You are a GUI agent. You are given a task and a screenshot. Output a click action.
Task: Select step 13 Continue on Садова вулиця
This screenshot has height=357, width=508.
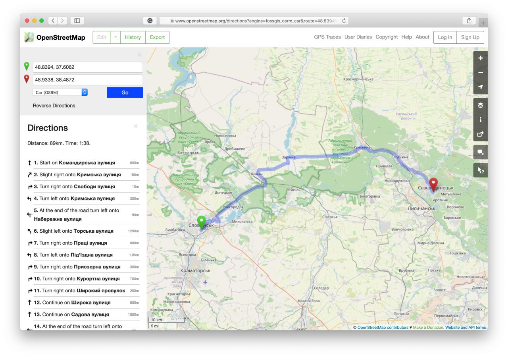click(83, 315)
